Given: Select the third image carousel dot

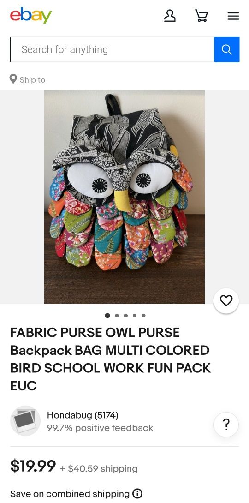Looking at the screenshot, I should point(125,315).
